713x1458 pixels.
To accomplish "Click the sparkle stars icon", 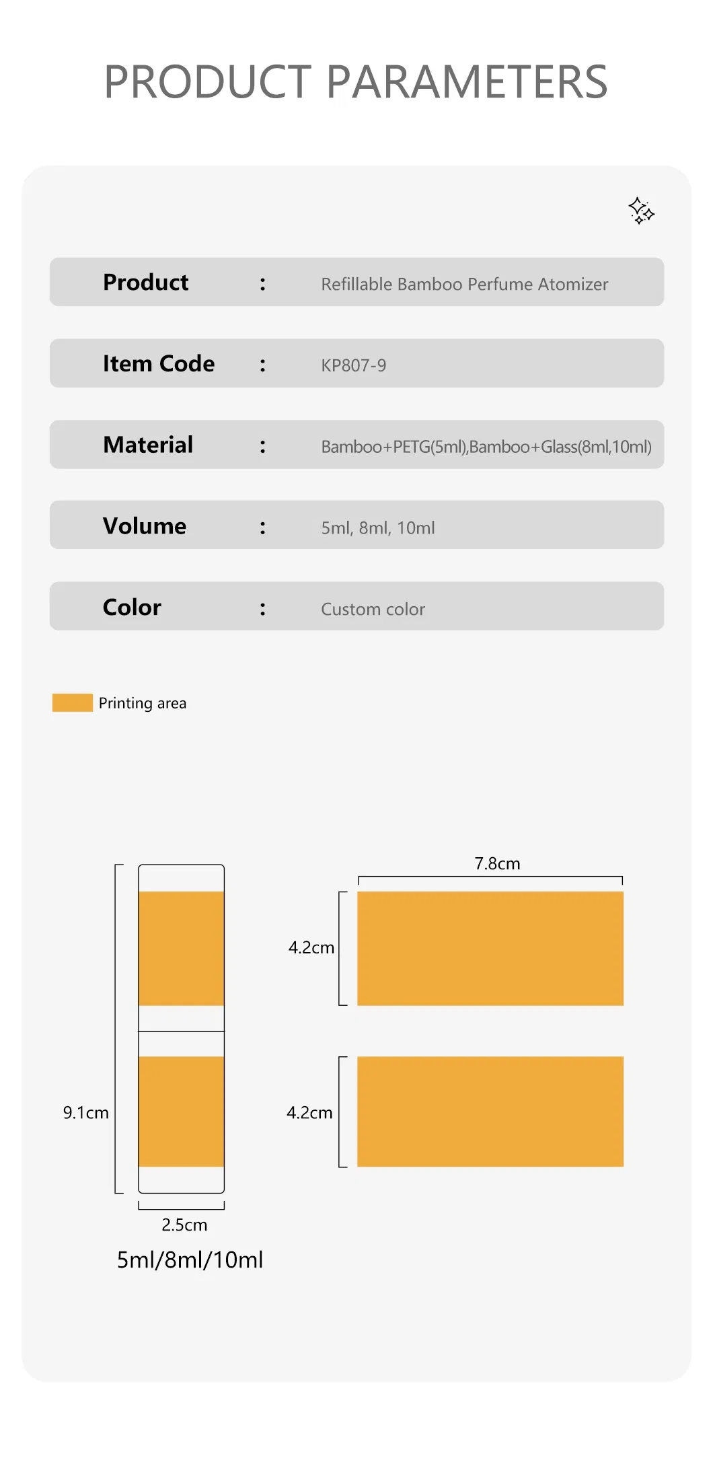I will [x=641, y=211].
